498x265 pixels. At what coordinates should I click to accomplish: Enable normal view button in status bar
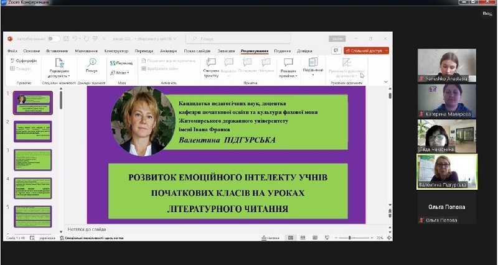coord(289,238)
